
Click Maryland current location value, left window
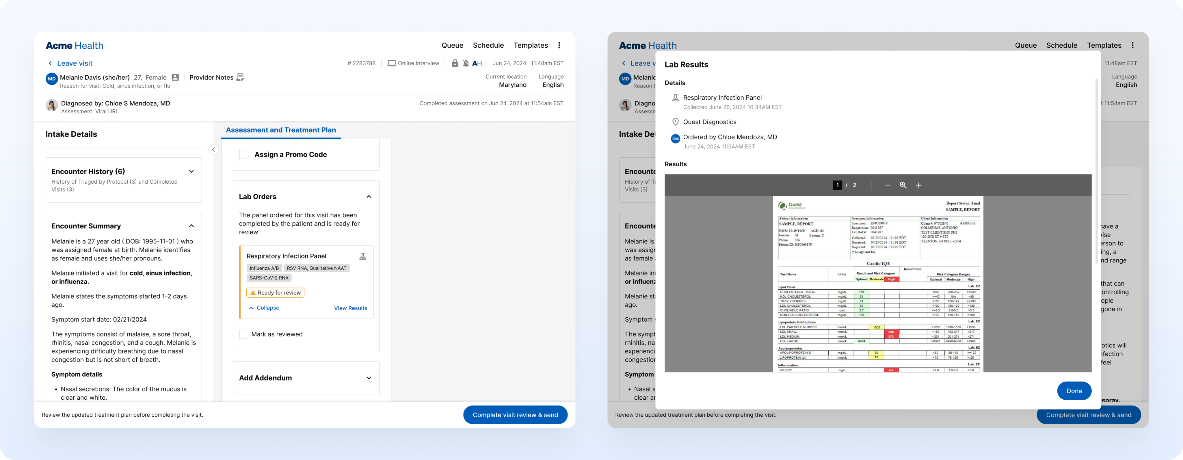[513, 85]
